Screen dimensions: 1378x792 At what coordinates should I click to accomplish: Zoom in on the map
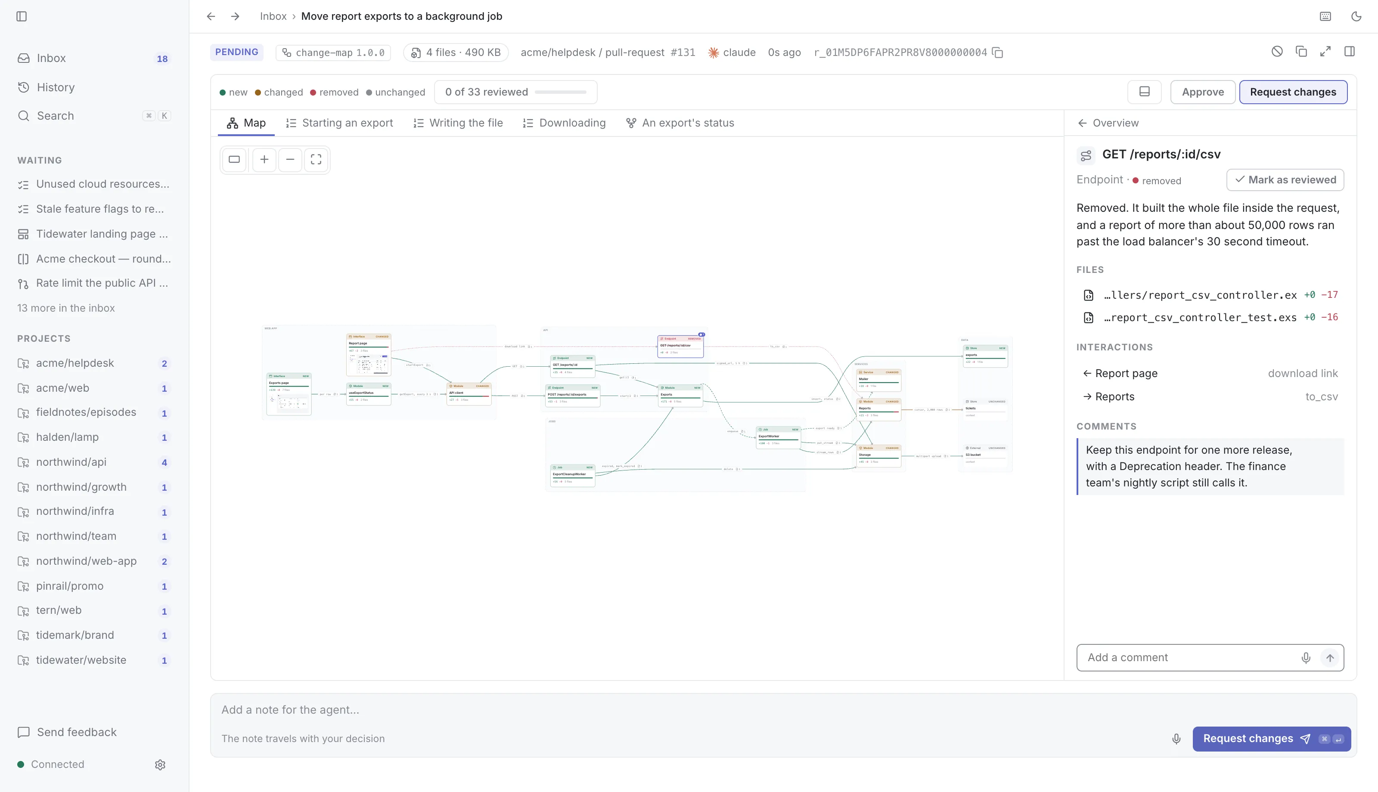coord(264,159)
